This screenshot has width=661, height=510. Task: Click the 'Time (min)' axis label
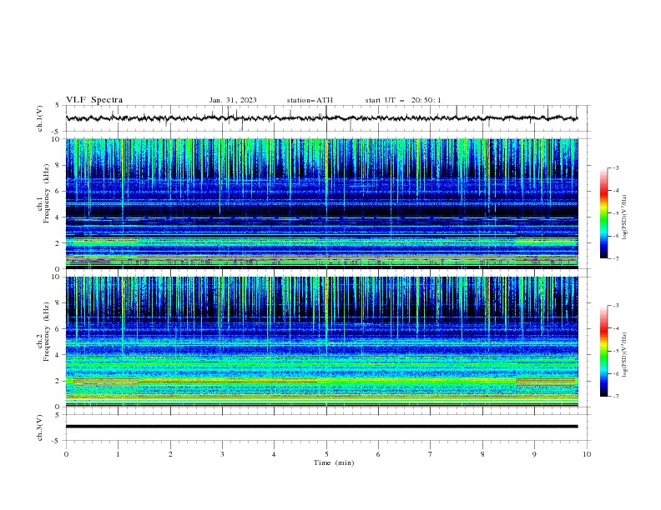click(x=334, y=462)
